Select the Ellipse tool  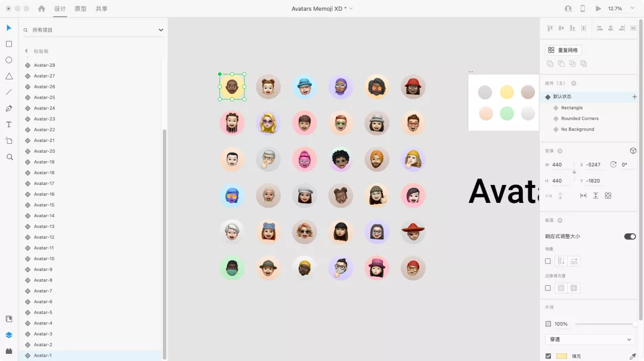[9, 60]
